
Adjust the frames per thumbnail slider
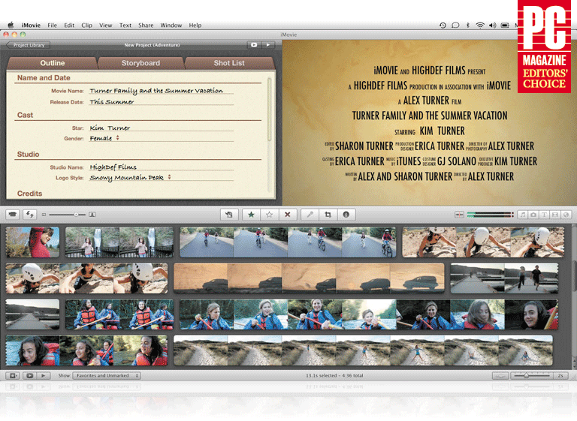[x=532, y=376]
